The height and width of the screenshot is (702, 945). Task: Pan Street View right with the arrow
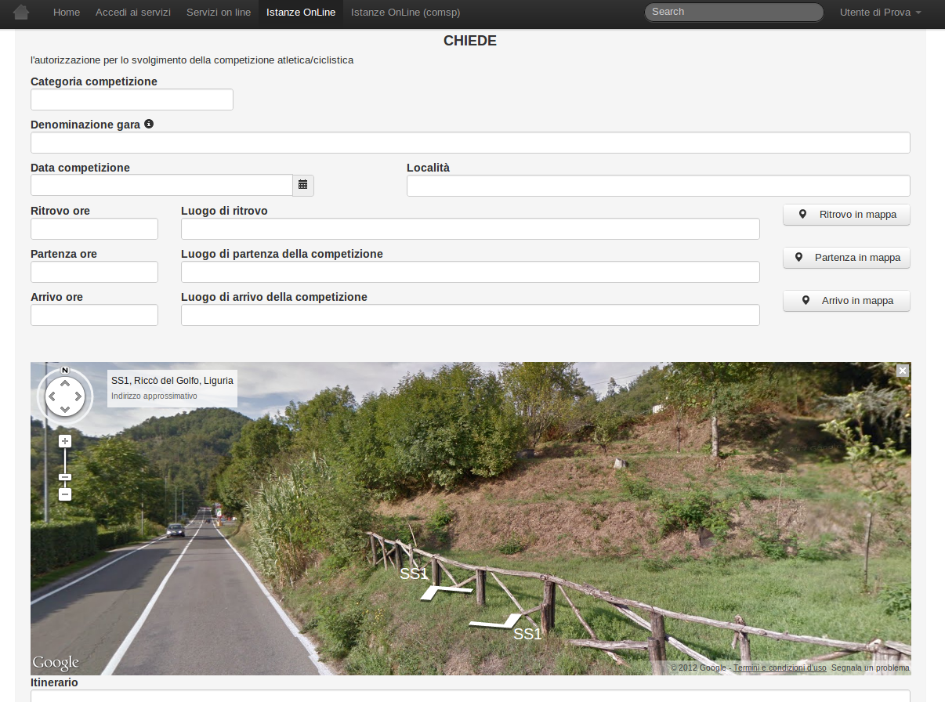[78, 396]
